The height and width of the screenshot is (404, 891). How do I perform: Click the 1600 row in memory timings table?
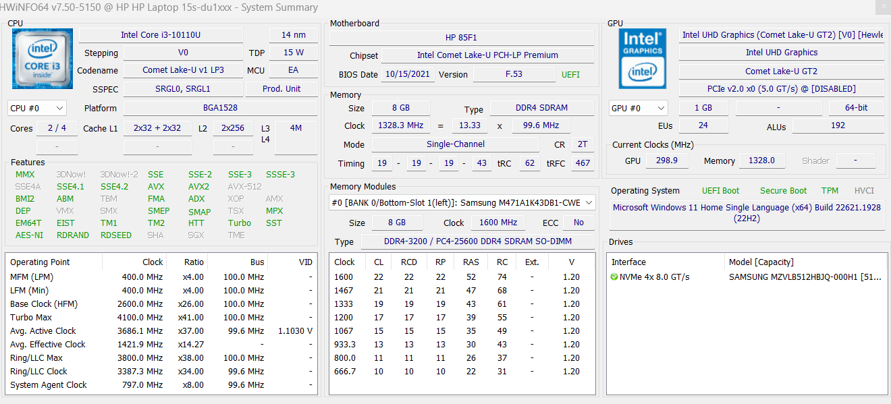coord(462,277)
